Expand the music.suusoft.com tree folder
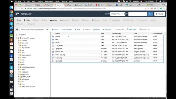This screenshot has width=176, height=99. 18,67
